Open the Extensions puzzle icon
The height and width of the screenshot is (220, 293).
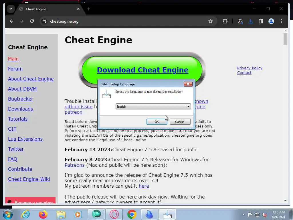[225, 21]
